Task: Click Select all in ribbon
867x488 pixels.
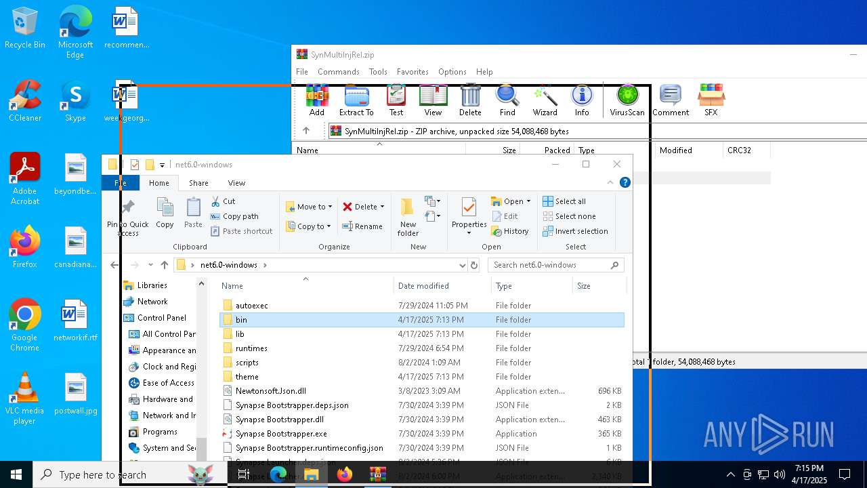Action: [x=564, y=201]
